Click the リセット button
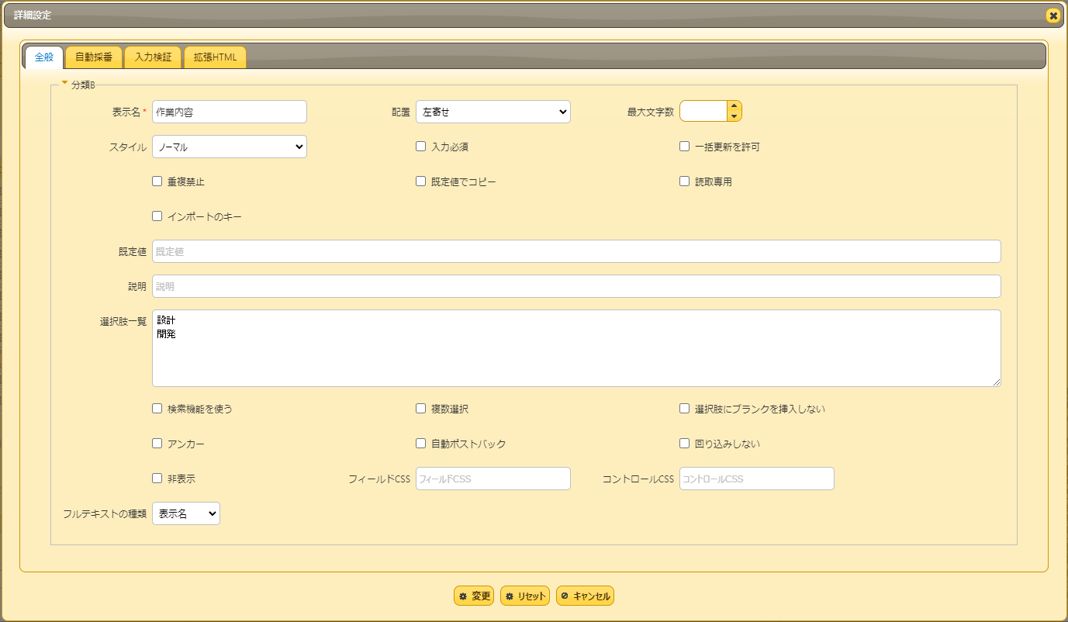1068x622 pixels. click(525, 596)
